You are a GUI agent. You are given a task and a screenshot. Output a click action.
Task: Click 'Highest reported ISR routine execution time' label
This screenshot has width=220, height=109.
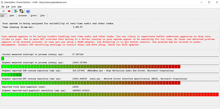pos(32,71)
